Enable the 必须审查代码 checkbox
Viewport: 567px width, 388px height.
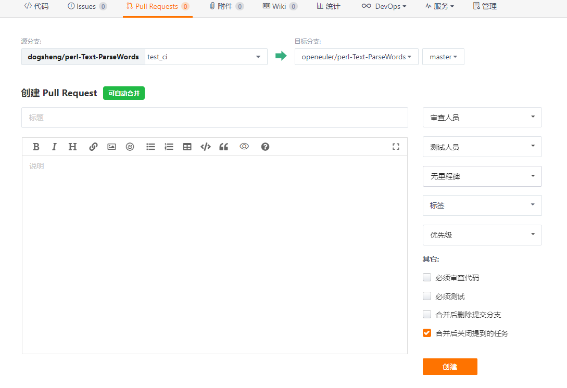427,278
